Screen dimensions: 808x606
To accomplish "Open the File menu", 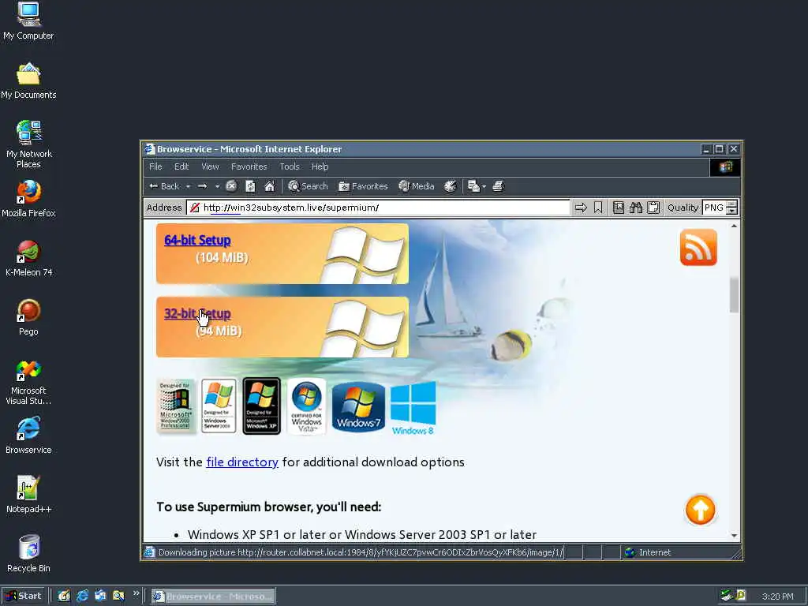I will 155,166.
